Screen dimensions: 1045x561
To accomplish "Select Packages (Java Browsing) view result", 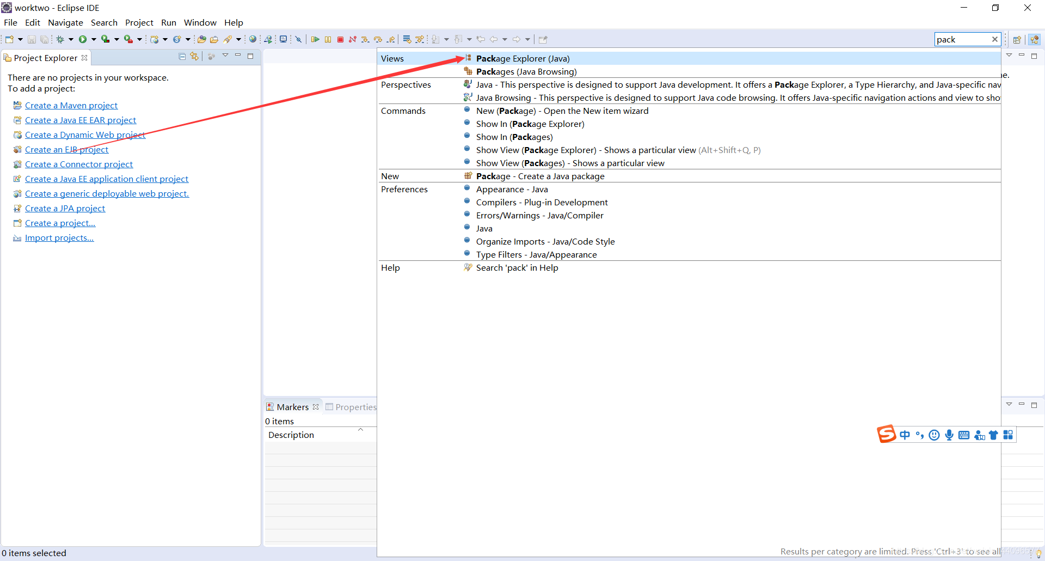I will 689,71.
